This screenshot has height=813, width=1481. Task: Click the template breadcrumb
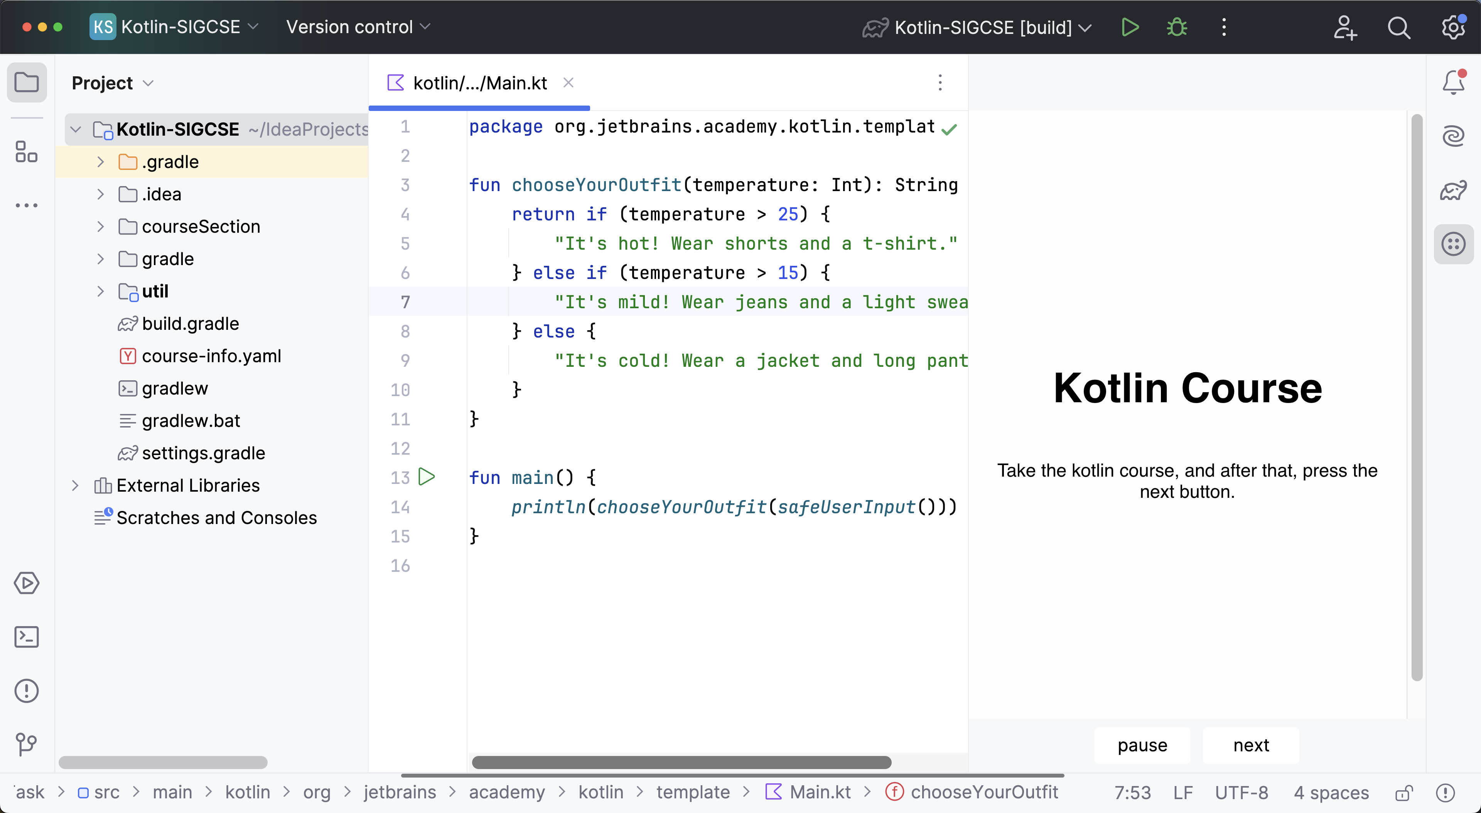[693, 792]
